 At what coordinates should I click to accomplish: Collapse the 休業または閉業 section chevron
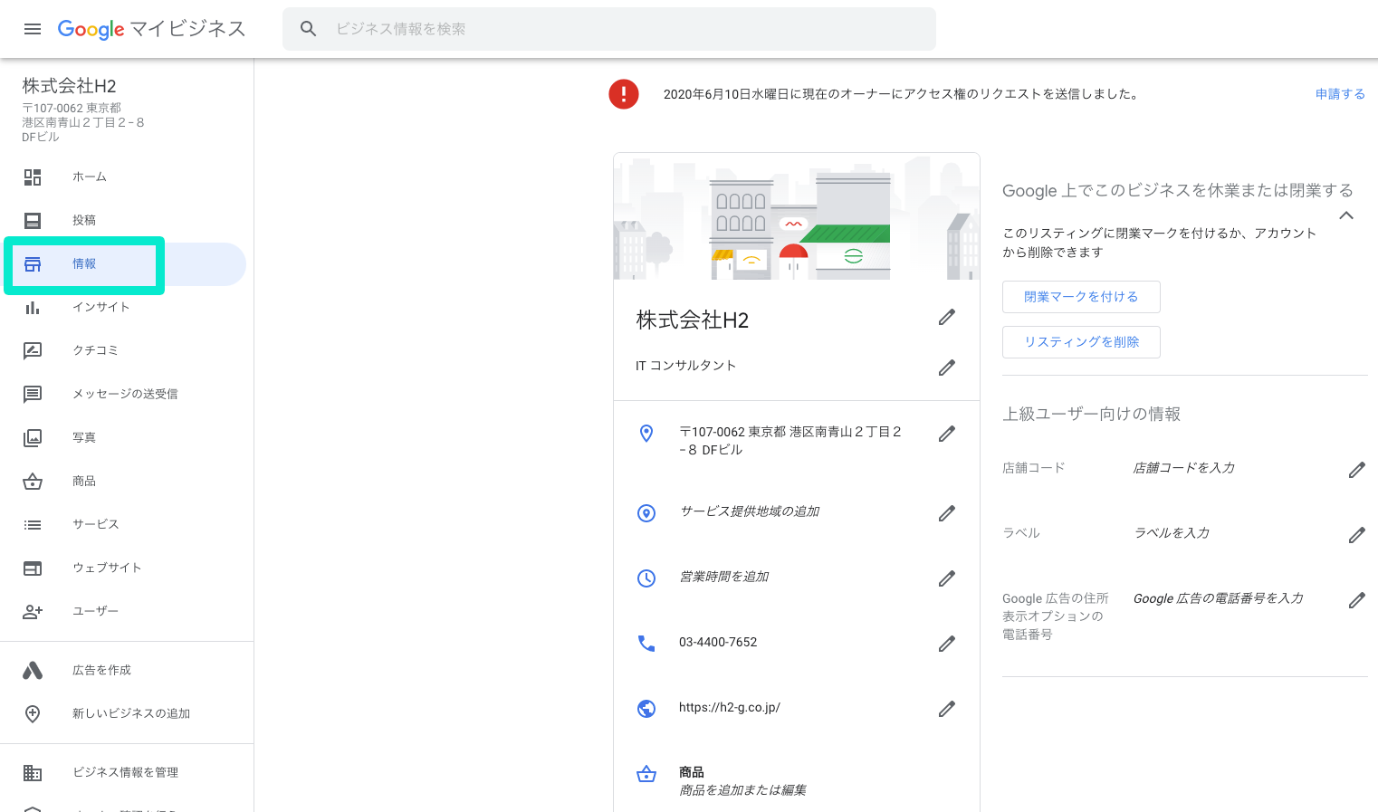click(1346, 215)
